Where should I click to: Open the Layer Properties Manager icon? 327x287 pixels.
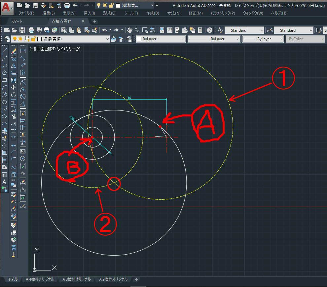[x=7, y=39]
